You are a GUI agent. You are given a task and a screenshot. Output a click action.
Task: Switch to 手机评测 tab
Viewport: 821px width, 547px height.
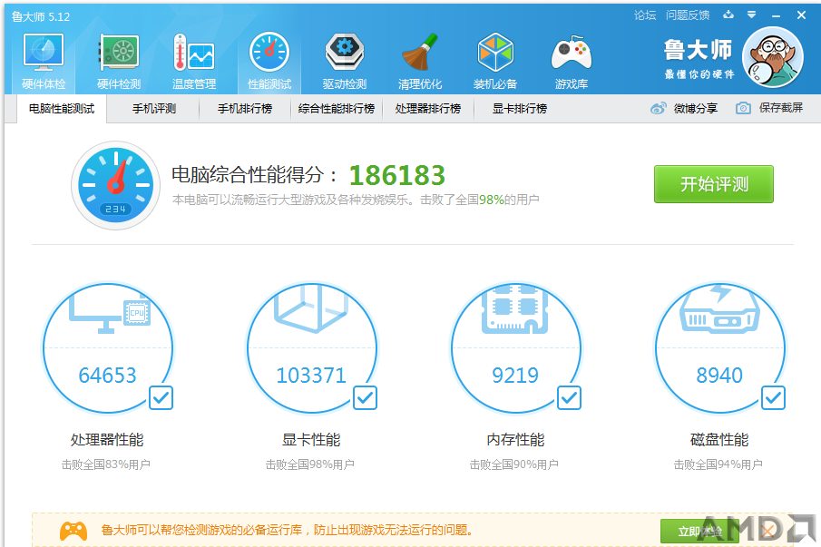[154, 109]
